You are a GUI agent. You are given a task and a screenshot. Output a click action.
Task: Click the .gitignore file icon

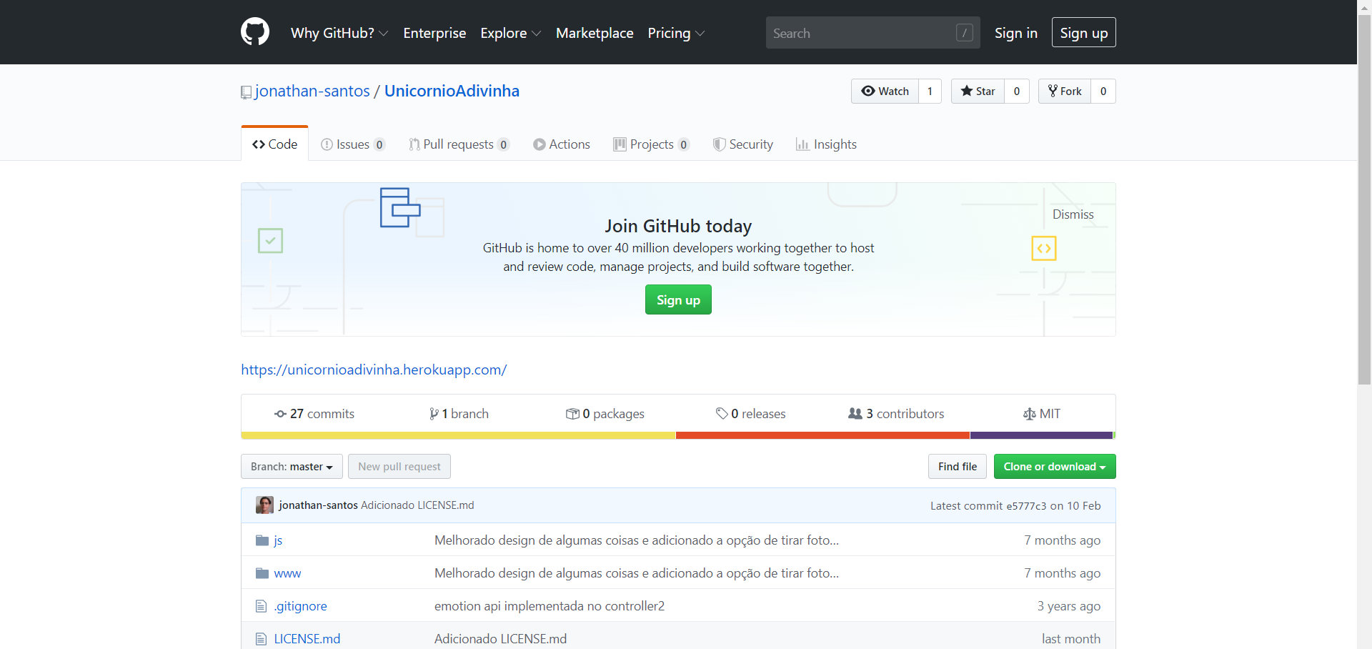[x=262, y=606]
